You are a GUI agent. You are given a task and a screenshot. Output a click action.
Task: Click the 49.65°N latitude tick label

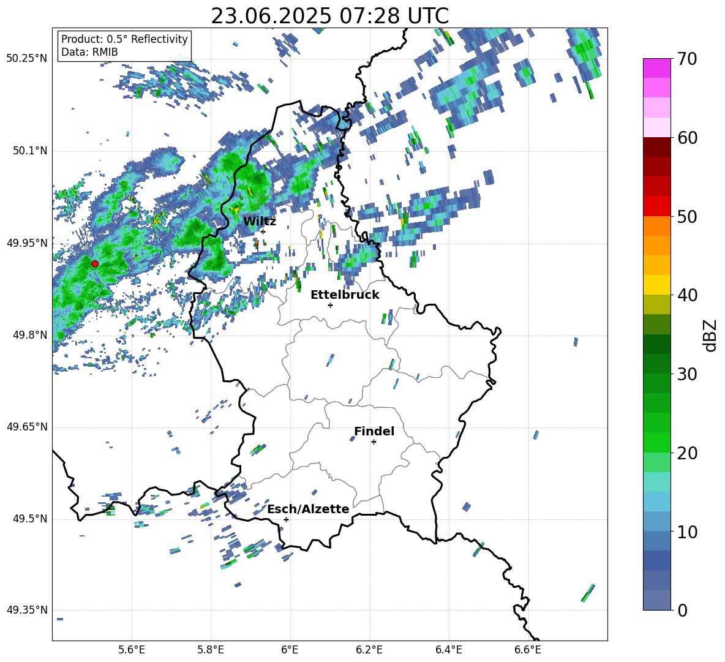[27, 427]
